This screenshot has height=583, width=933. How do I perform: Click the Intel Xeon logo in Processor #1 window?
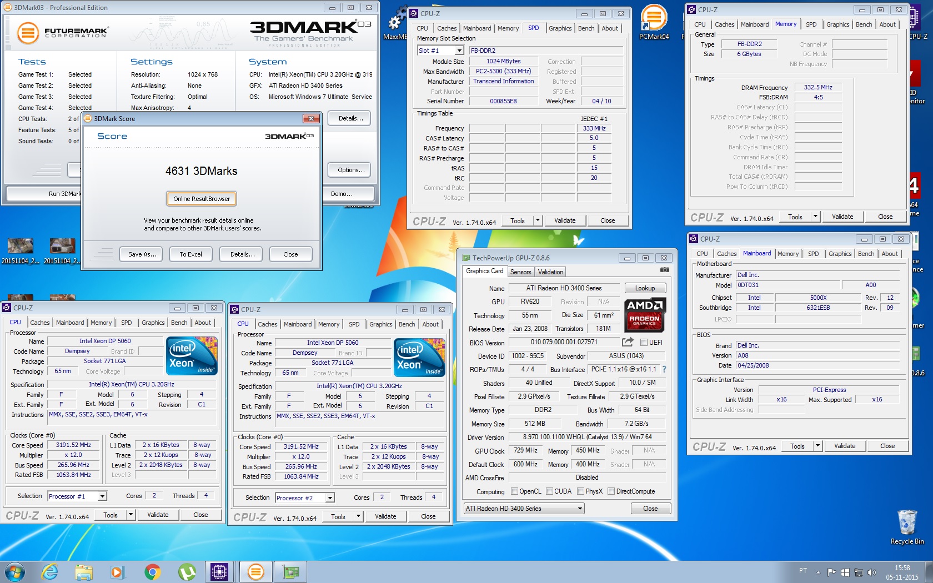point(192,356)
